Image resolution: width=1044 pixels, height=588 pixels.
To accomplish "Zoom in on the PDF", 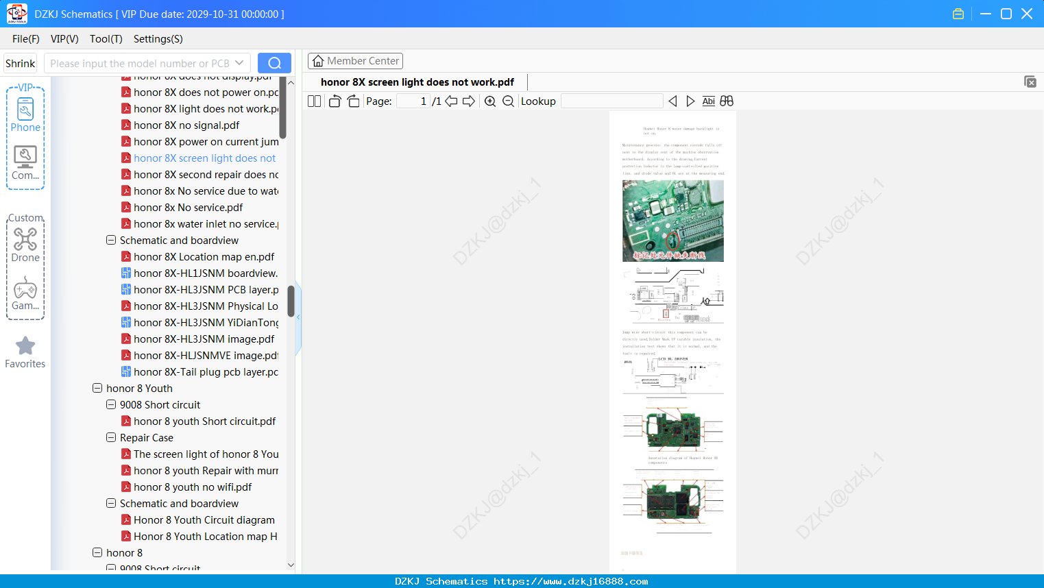I will click(490, 101).
